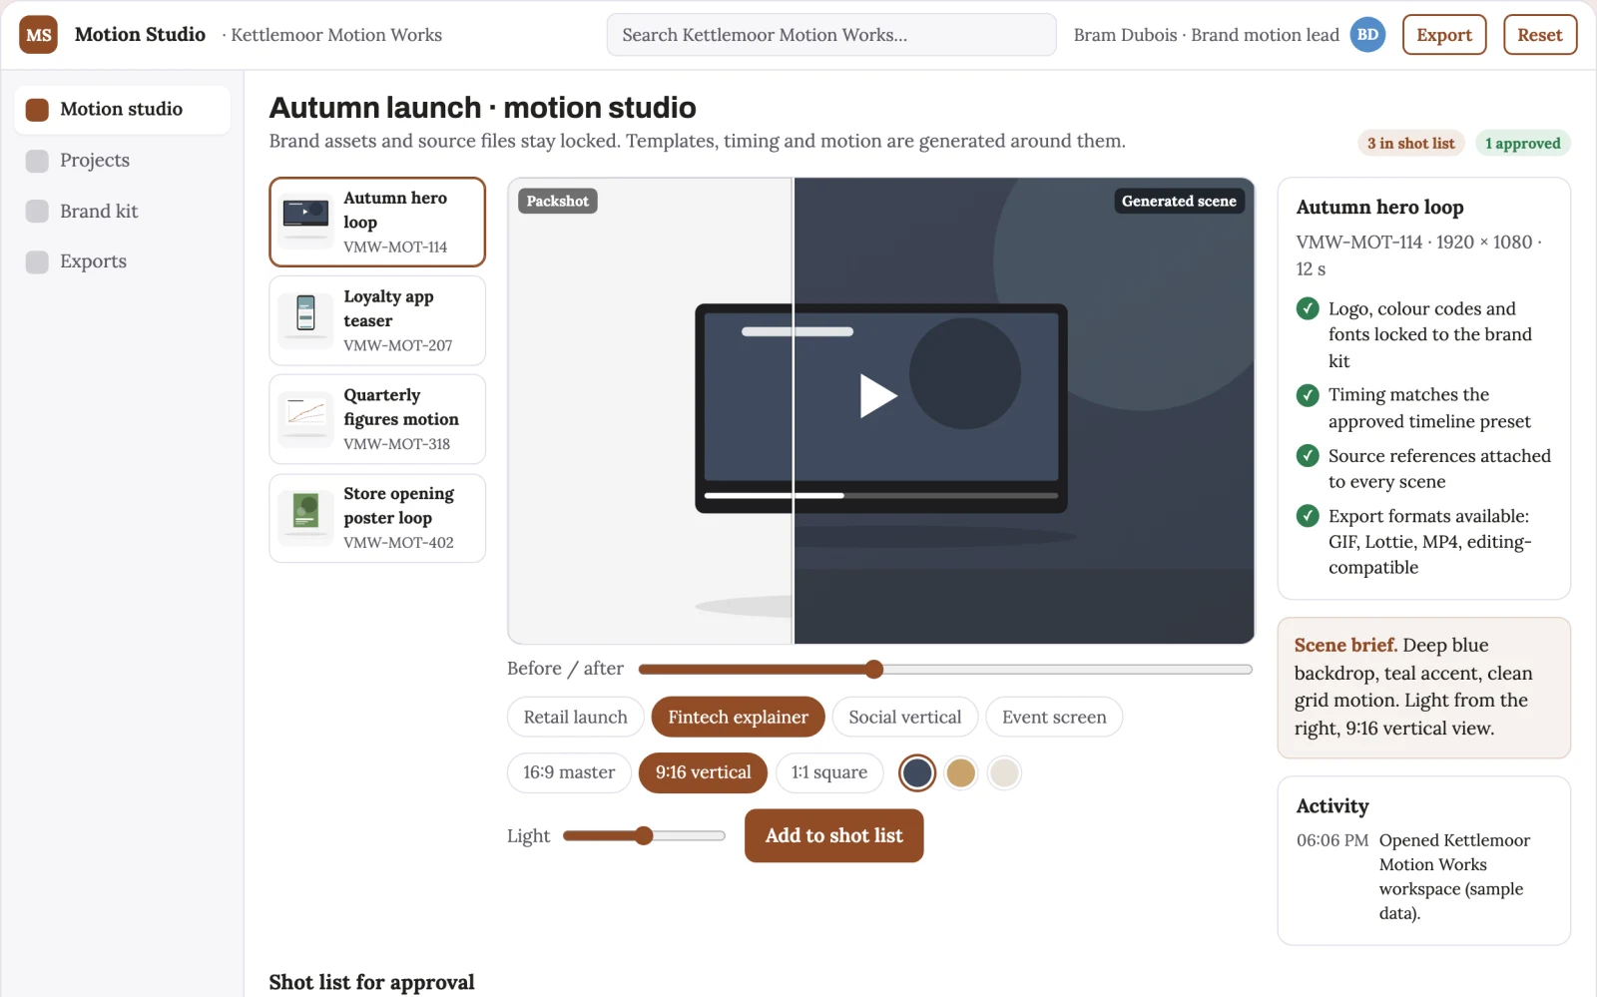Image resolution: width=1597 pixels, height=997 pixels.
Task: Click the 3 in shot list badge
Action: click(x=1411, y=144)
